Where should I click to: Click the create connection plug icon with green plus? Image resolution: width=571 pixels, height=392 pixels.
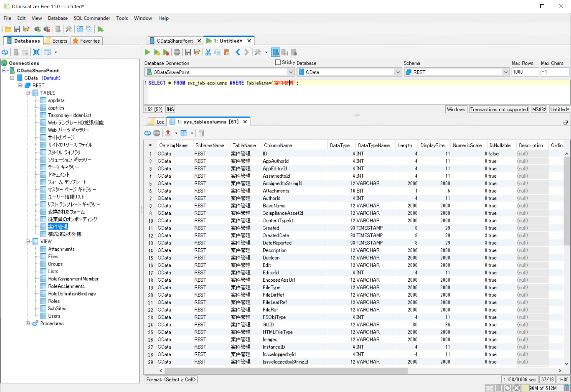click(37, 29)
